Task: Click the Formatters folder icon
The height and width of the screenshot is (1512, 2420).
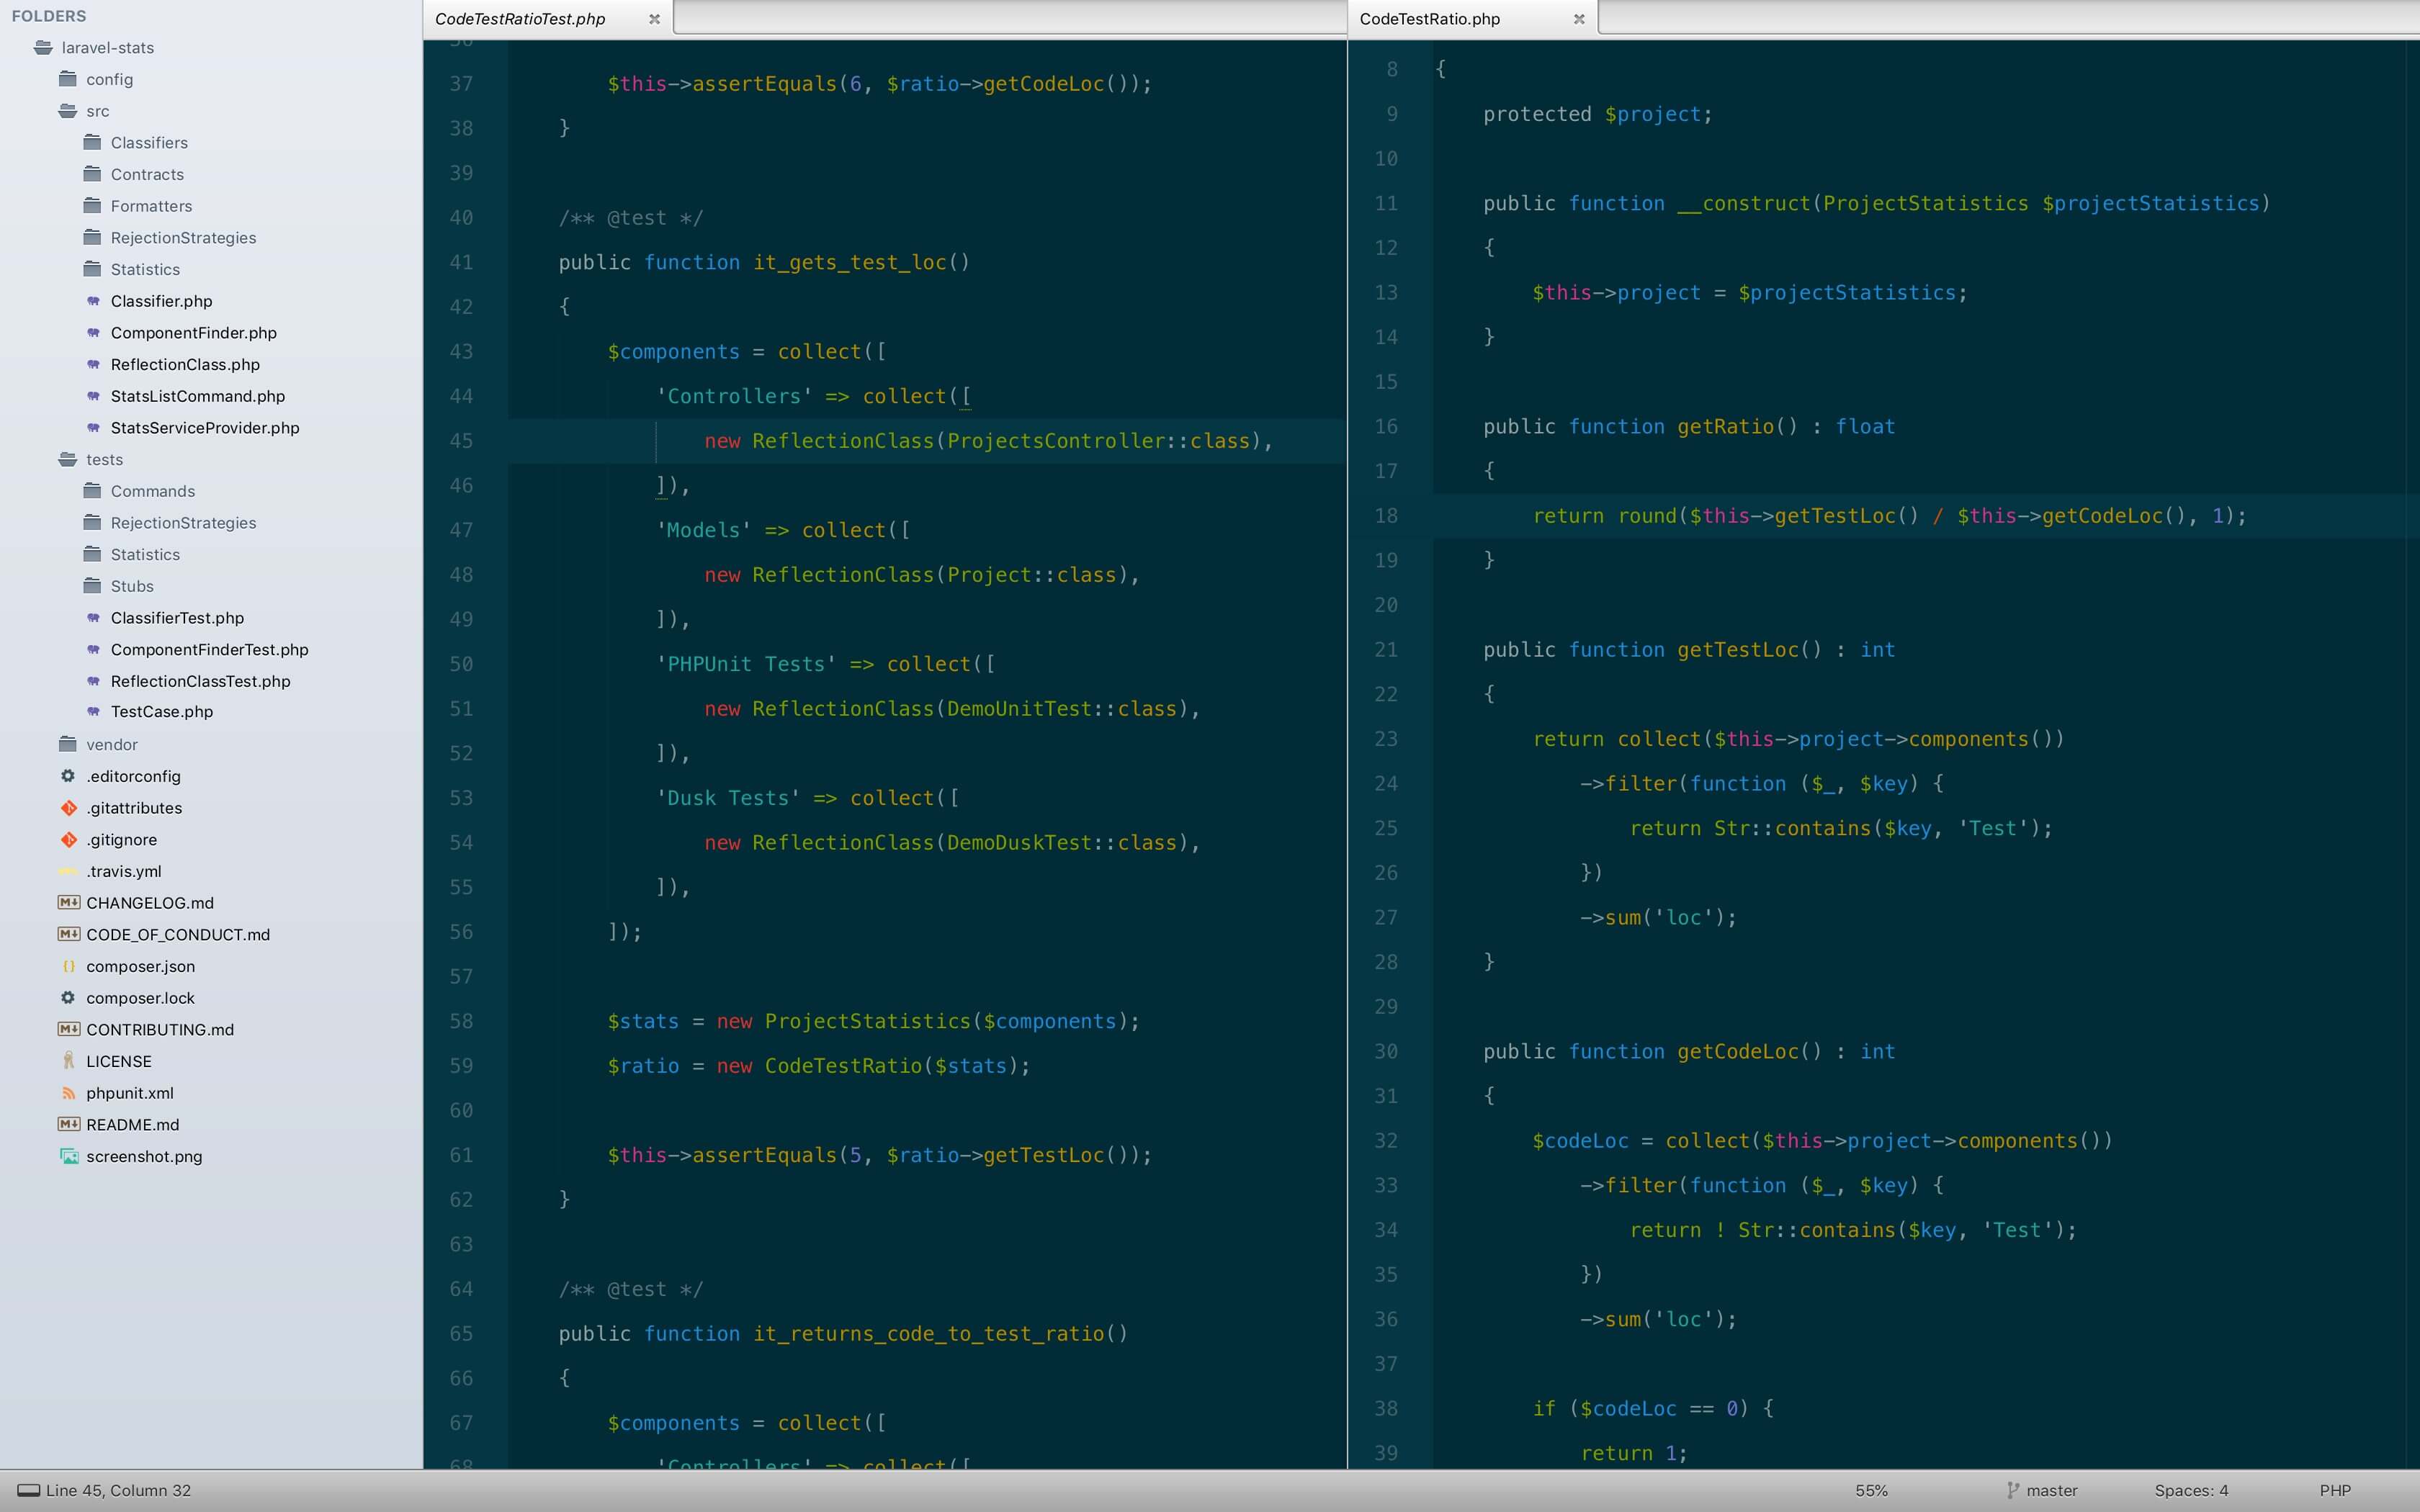Action: click(x=93, y=206)
